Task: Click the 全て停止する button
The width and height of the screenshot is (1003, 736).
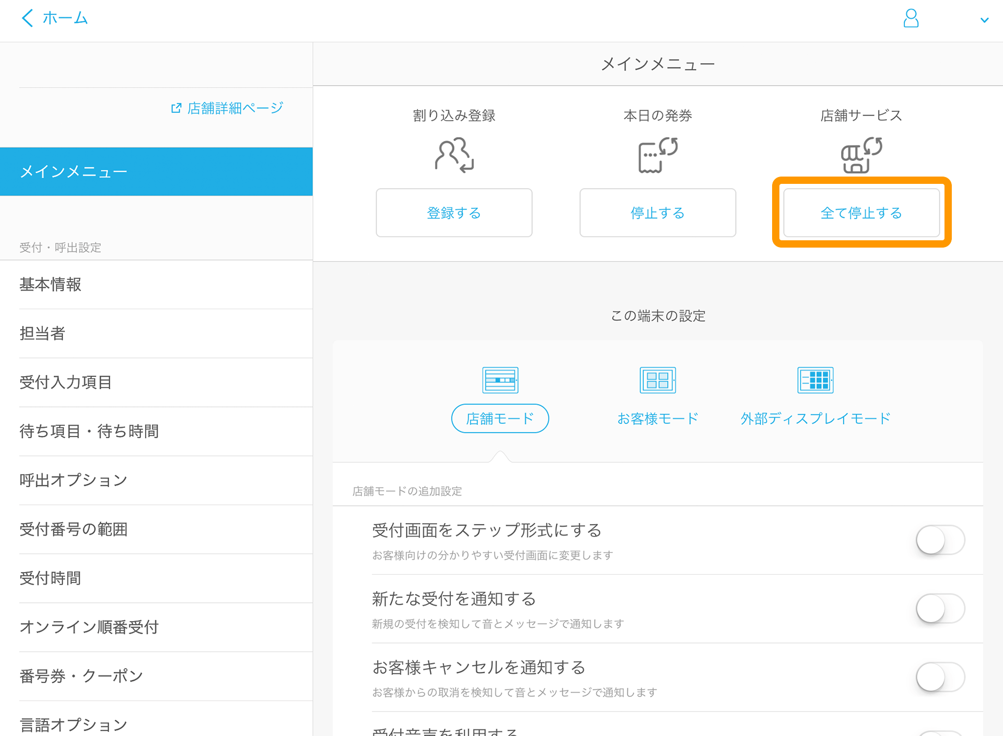Action: coord(861,213)
